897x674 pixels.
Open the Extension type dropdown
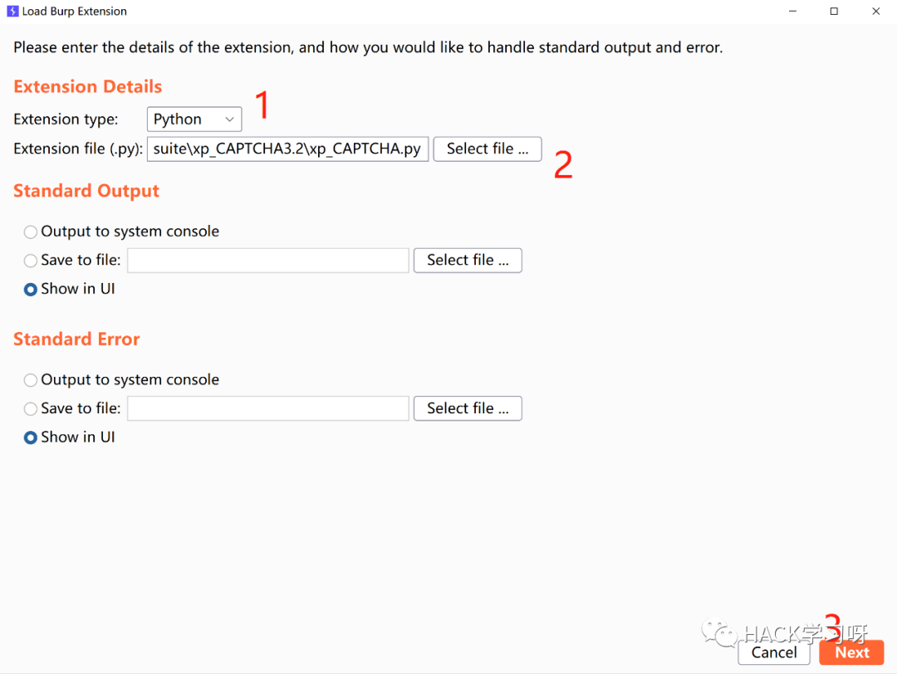[194, 119]
